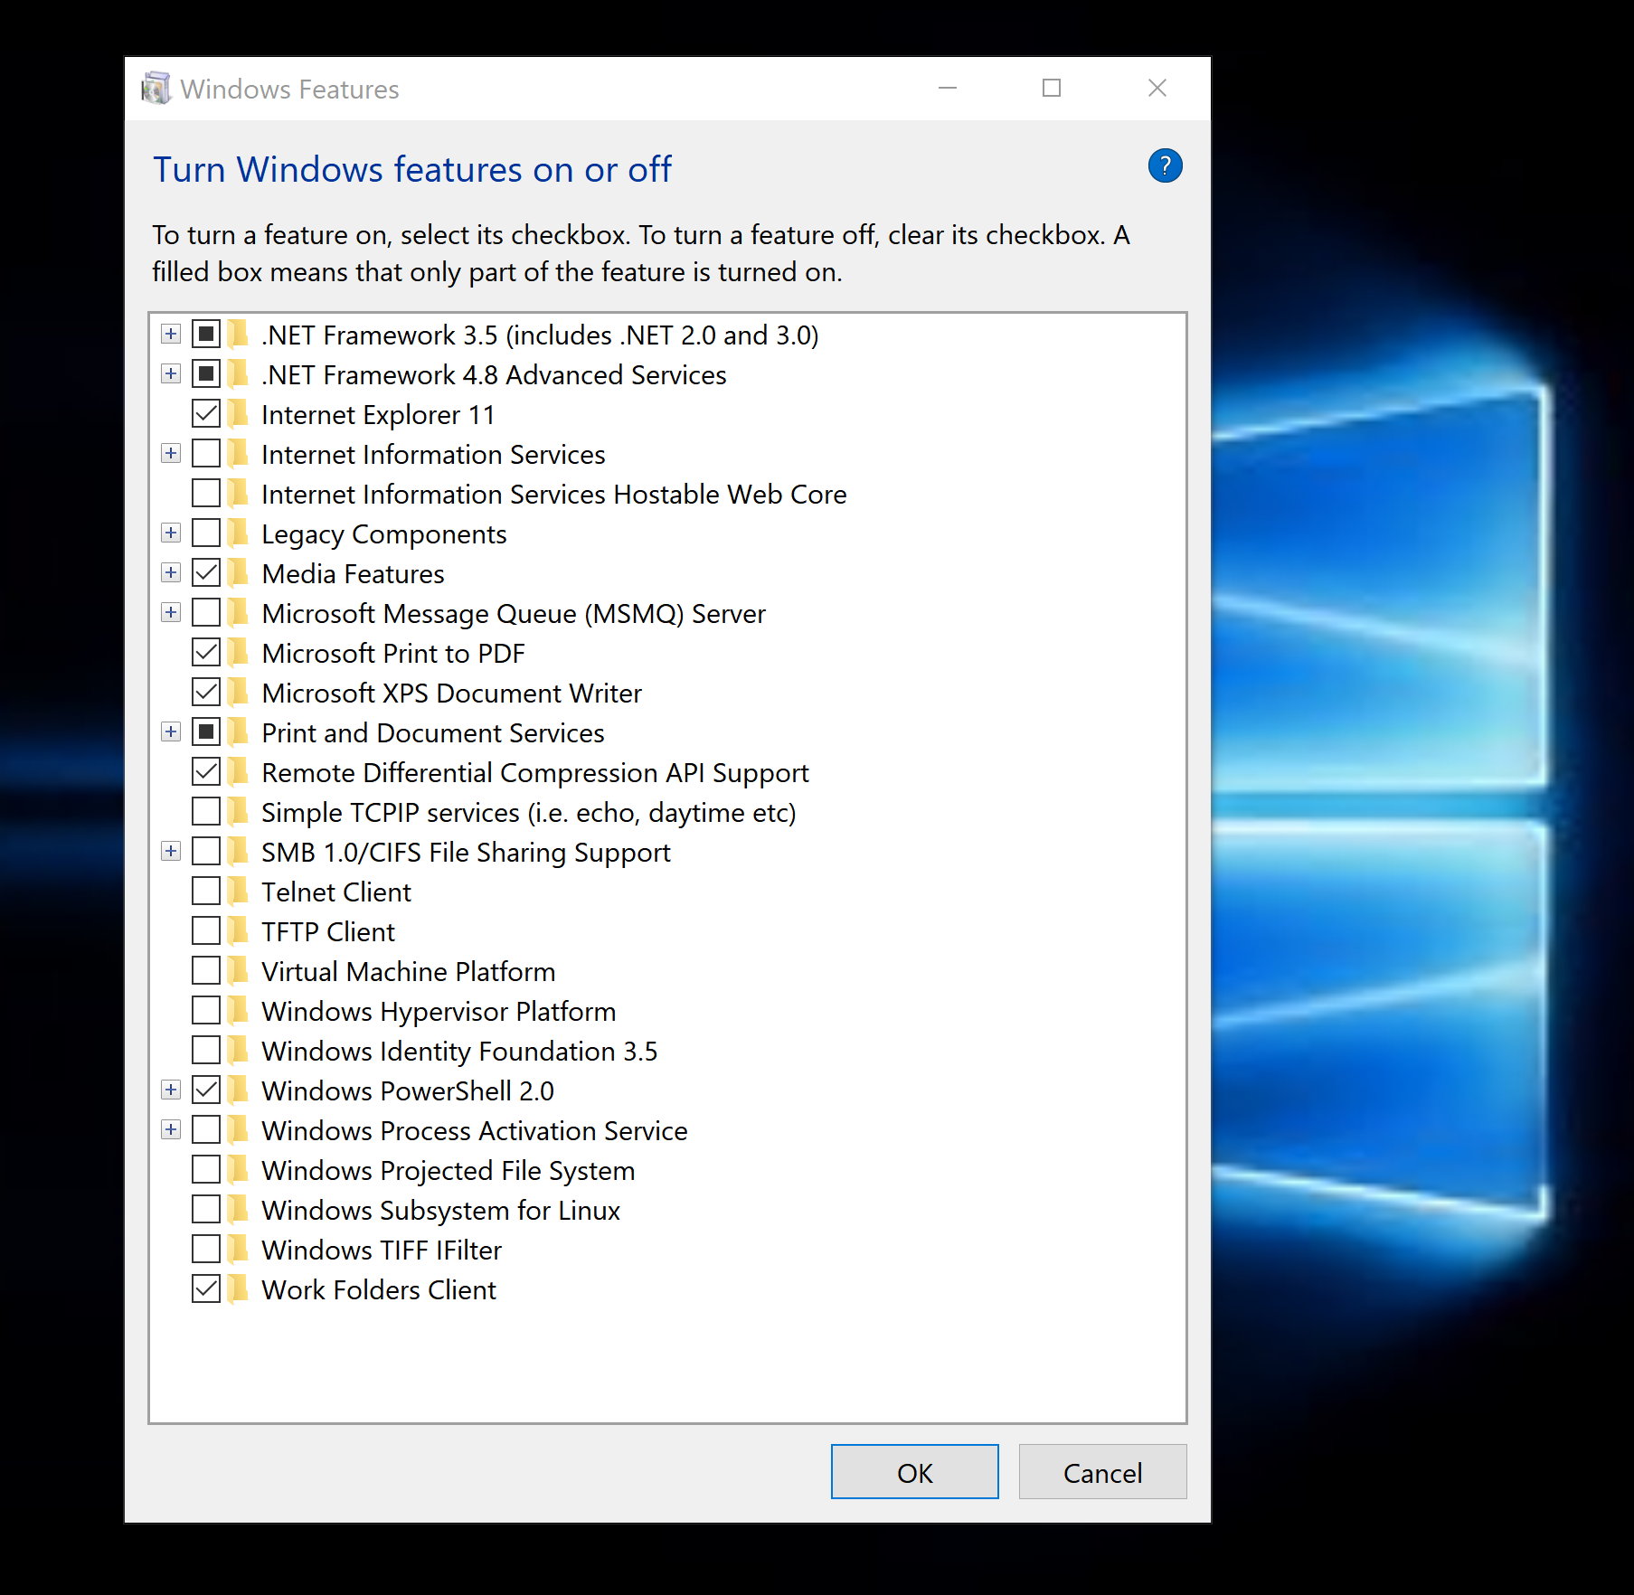Click the folder icon beside Telnet Client
The width and height of the screenshot is (1634, 1595).
click(x=238, y=892)
